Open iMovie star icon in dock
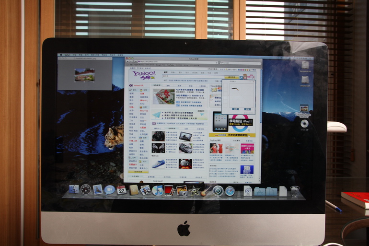Image resolution: width=369 pixels, height=246 pixels. [194, 191]
